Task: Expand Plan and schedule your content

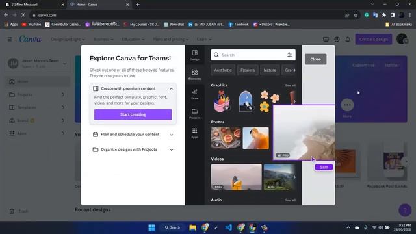Action: (133, 135)
